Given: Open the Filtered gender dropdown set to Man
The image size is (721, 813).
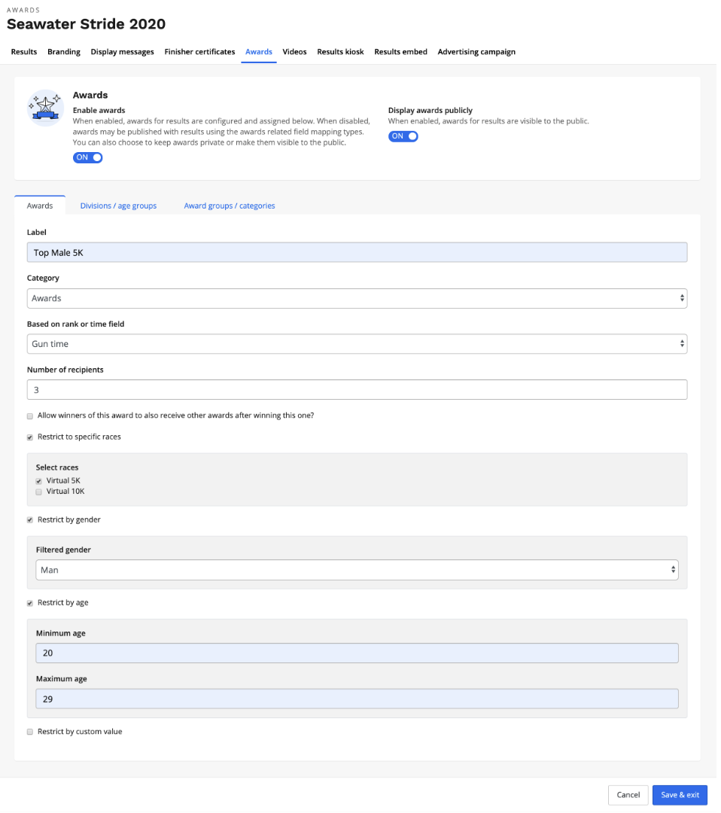Looking at the screenshot, I should pos(357,571).
